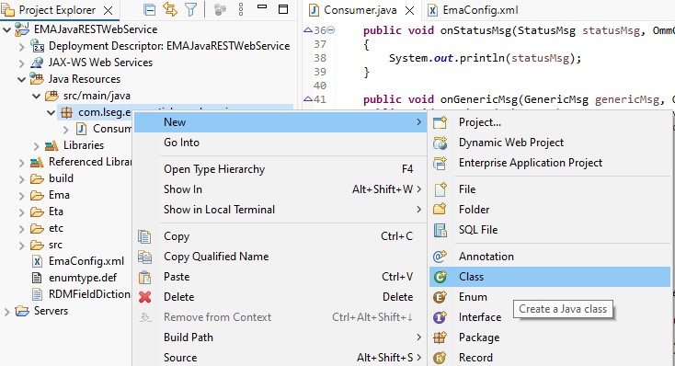Viewport: 675px width, 366px height.
Task: Open the New submenu in context menu
Action: coord(280,122)
